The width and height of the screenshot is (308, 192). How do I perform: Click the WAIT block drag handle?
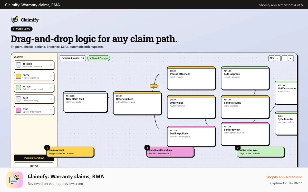tap(51, 99)
